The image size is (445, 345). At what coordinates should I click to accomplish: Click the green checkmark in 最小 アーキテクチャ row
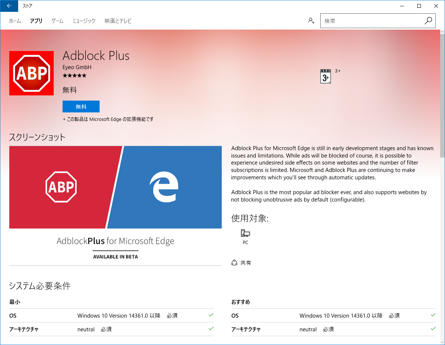(211, 328)
